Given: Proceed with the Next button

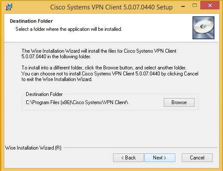Looking at the screenshot, I should coord(160,158).
